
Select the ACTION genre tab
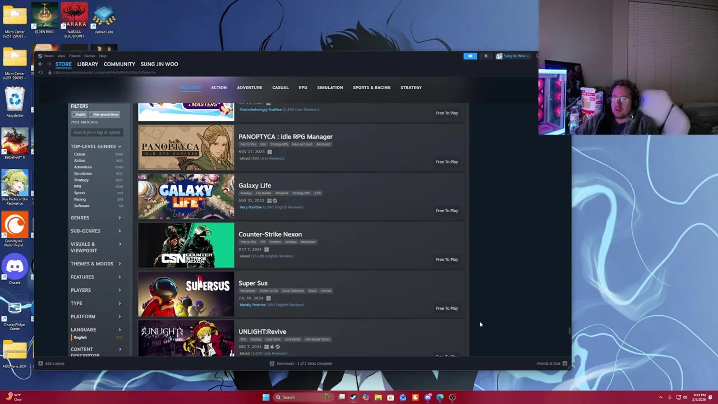[219, 88]
